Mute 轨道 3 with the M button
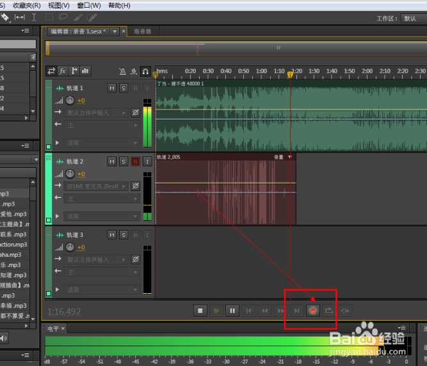This screenshot has width=427, height=366. click(112, 235)
